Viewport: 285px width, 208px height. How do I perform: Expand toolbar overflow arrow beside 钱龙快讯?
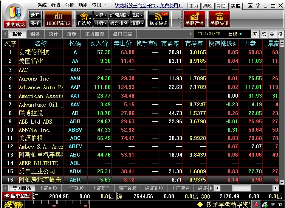[178, 19]
